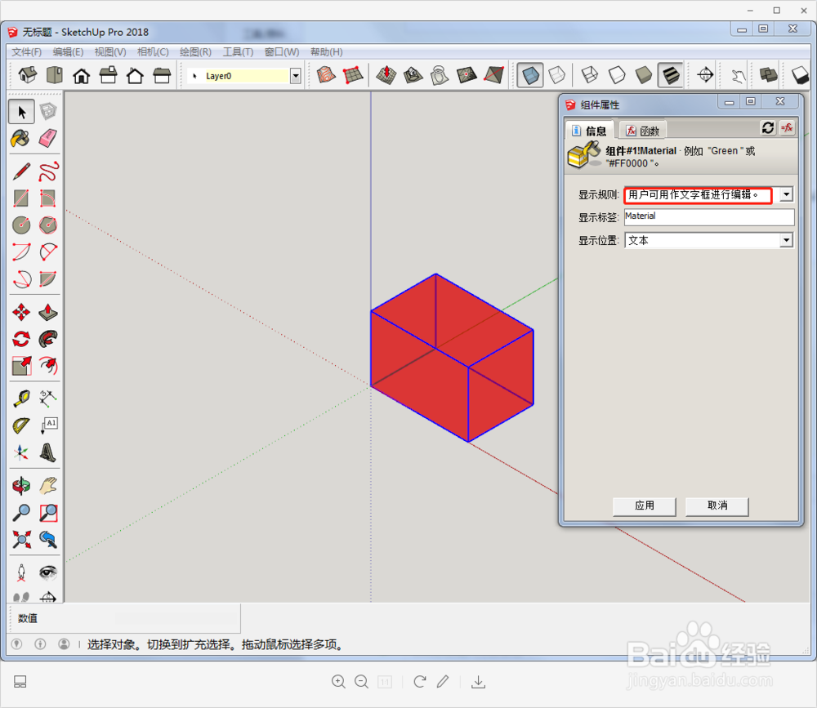Select the Tape Measure tool

(x=21, y=399)
